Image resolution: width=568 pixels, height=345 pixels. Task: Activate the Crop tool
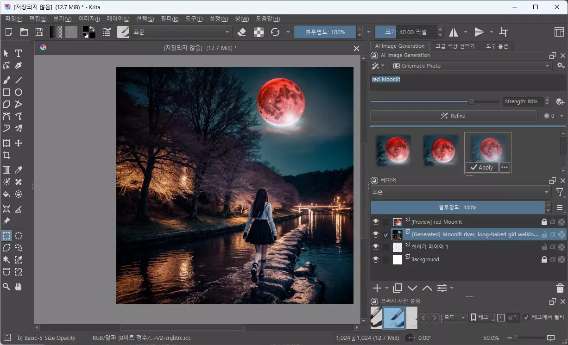point(6,155)
